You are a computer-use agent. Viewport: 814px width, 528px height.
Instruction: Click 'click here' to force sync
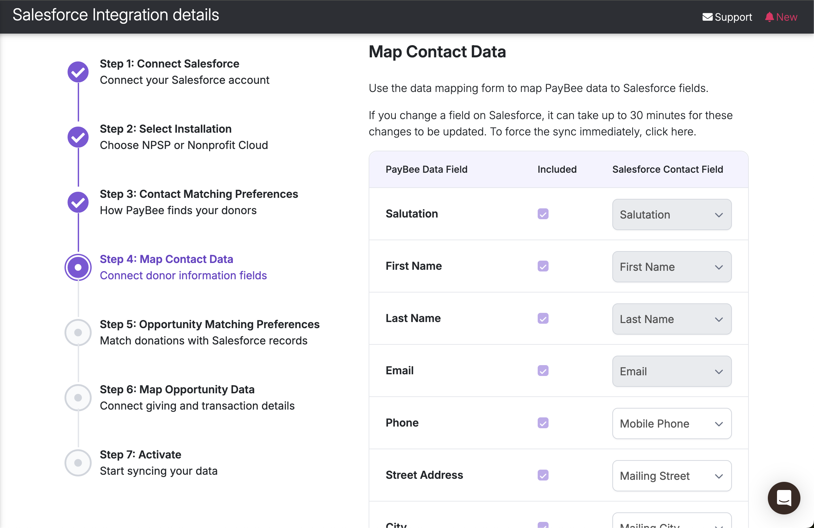(x=669, y=132)
